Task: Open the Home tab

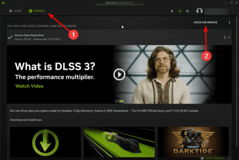Action: [x=15, y=11]
